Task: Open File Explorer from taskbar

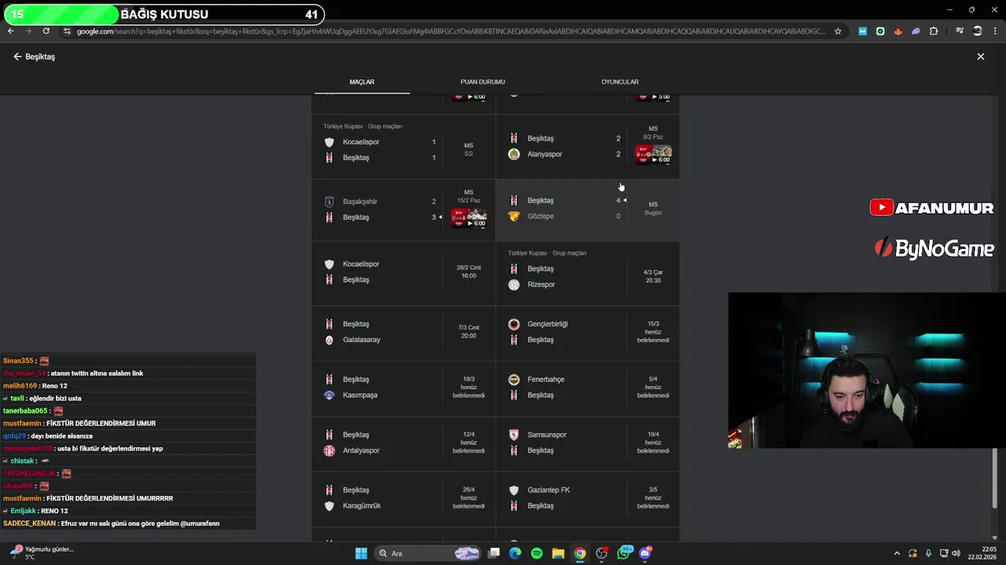Action: pyautogui.click(x=558, y=553)
